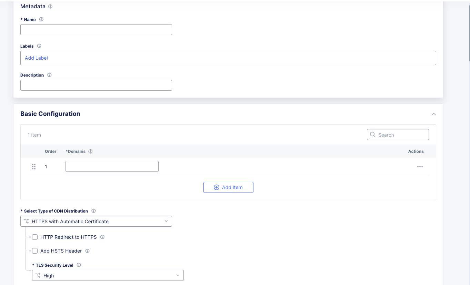Click the Add Item button

click(x=228, y=187)
